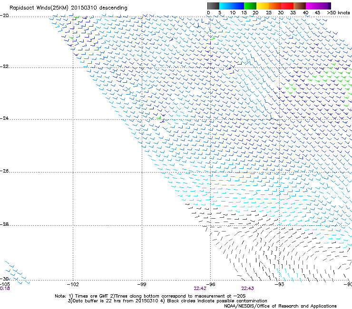Click the '45' tick label on legend
This screenshot has width=352, height=309.
point(317,12)
